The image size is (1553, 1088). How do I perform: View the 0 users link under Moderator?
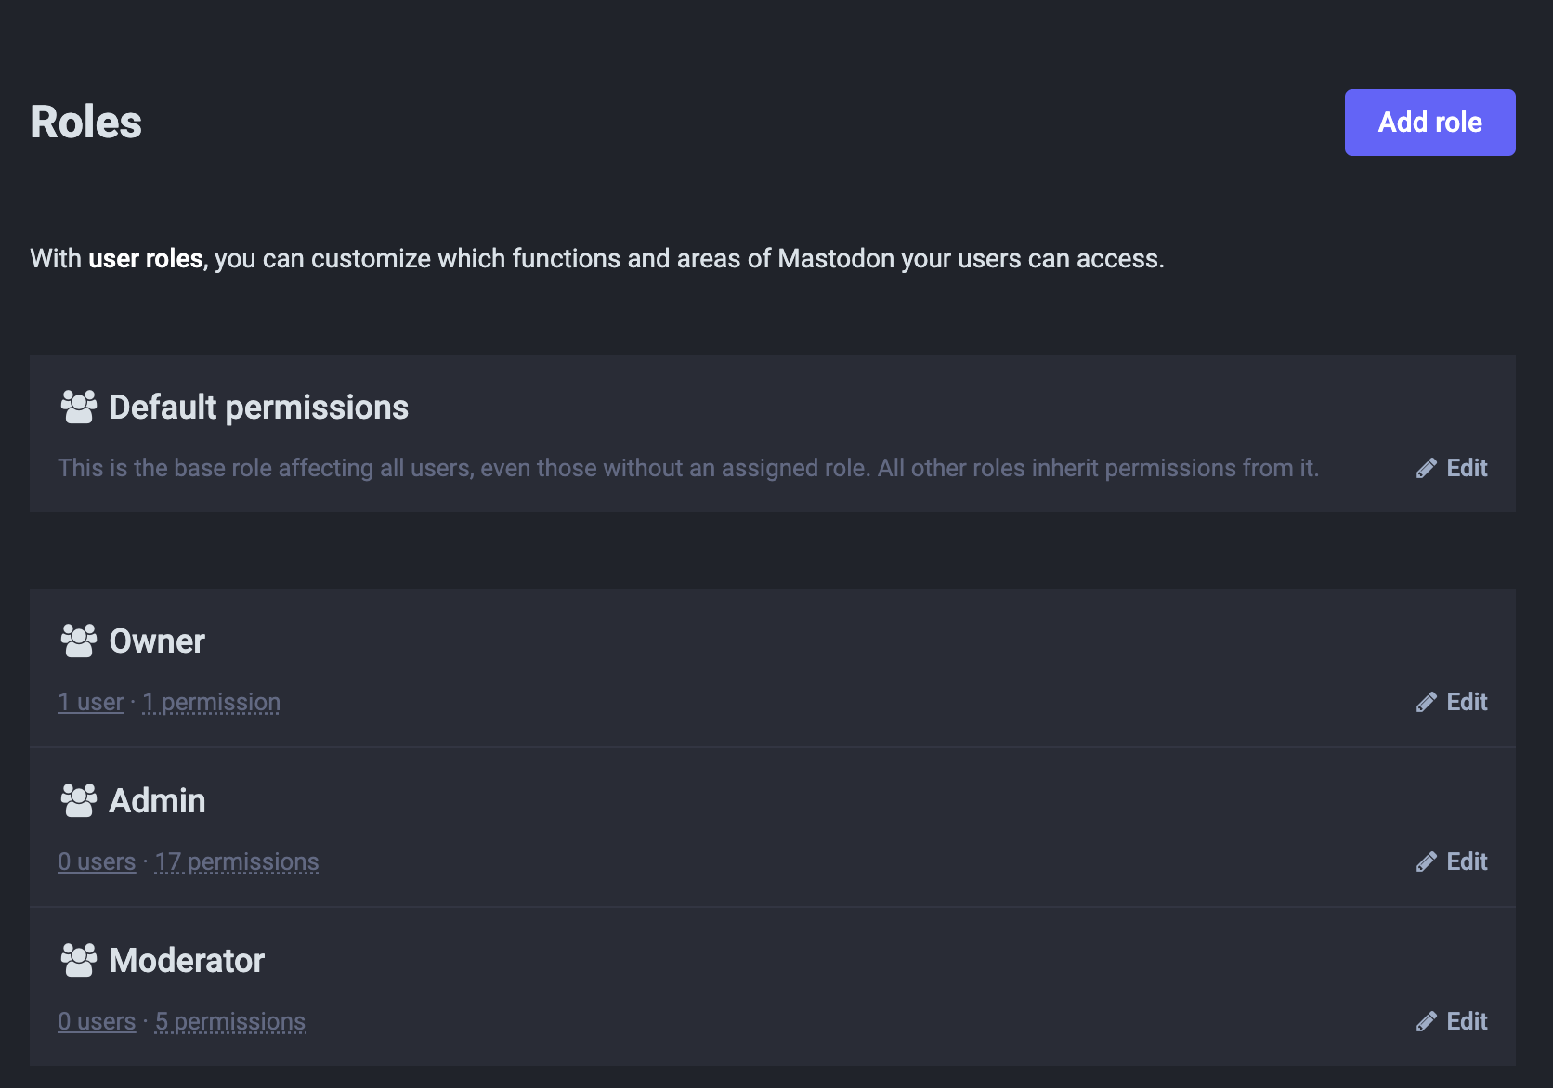[97, 1021]
